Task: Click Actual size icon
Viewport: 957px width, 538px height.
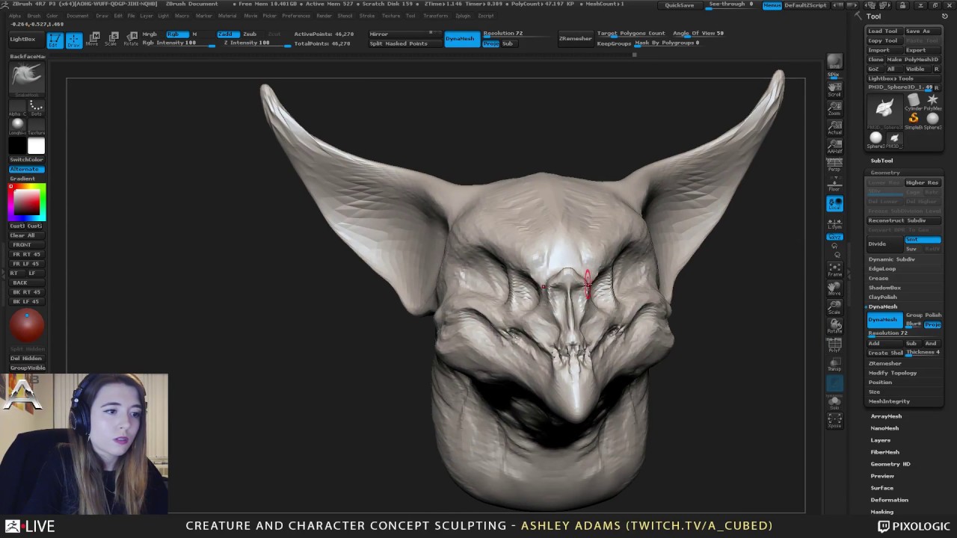Action: coord(834,127)
